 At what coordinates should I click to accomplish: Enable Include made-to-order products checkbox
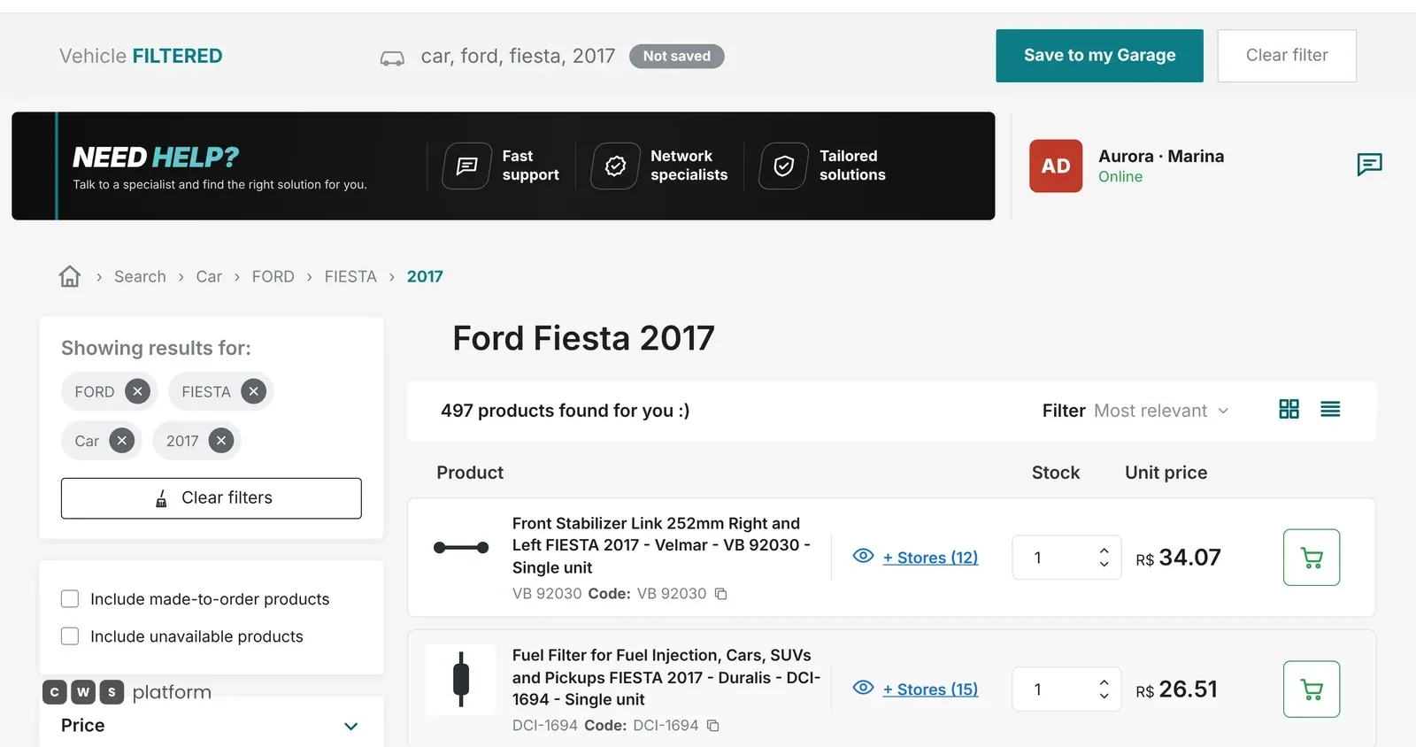[70, 599]
